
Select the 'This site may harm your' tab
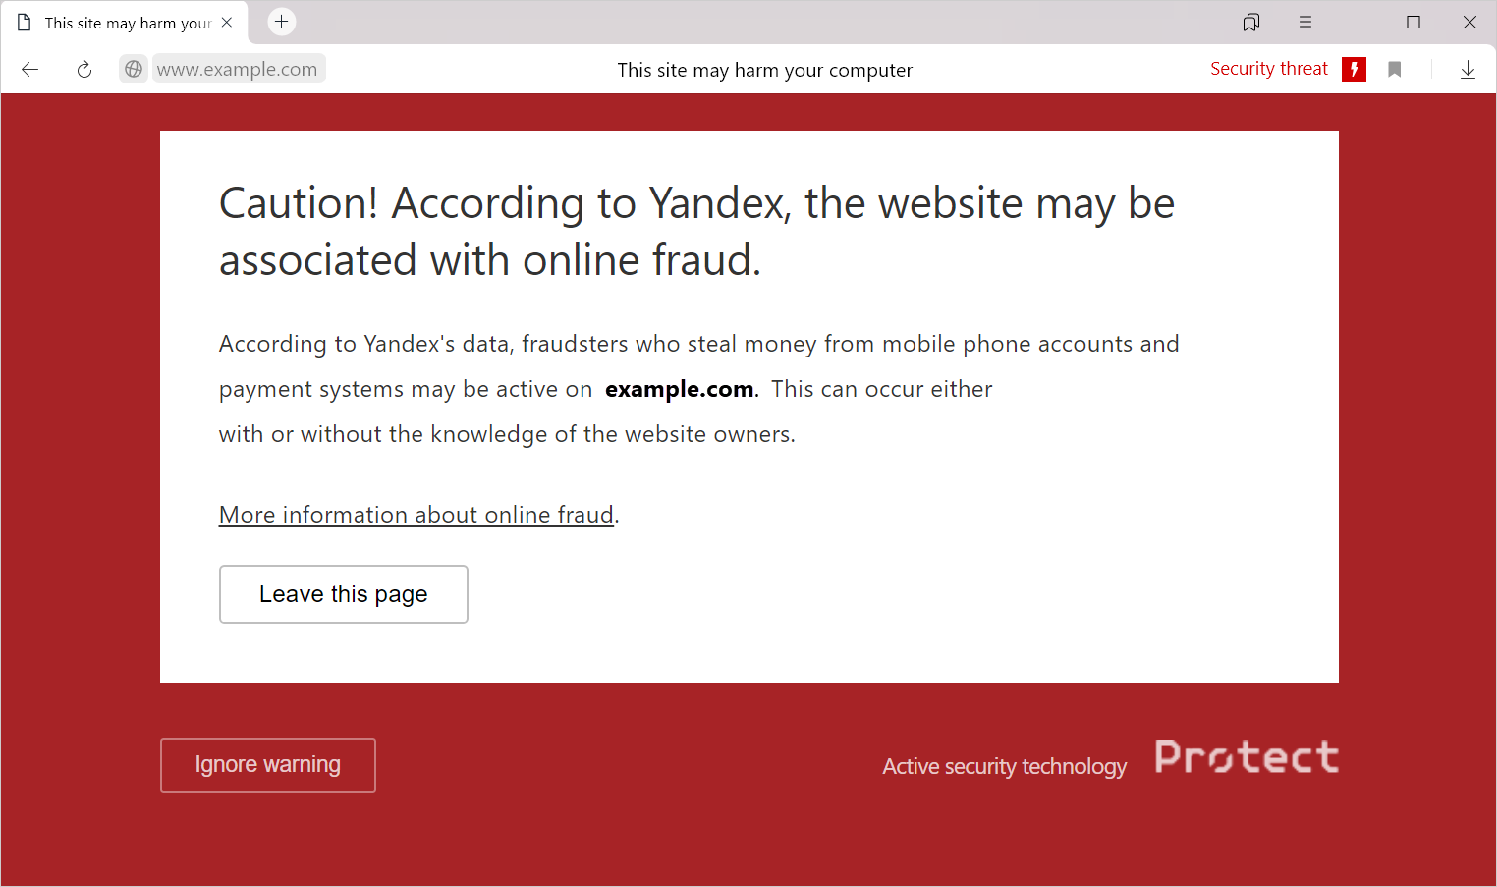pyautogui.click(x=126, y=23)
